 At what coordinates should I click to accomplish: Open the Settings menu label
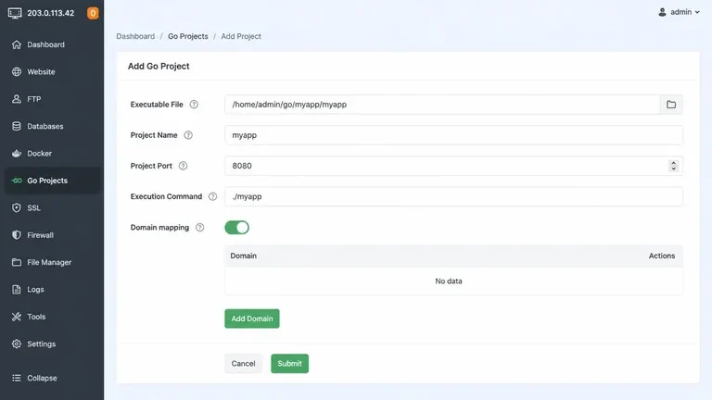[x=42, y=344]
